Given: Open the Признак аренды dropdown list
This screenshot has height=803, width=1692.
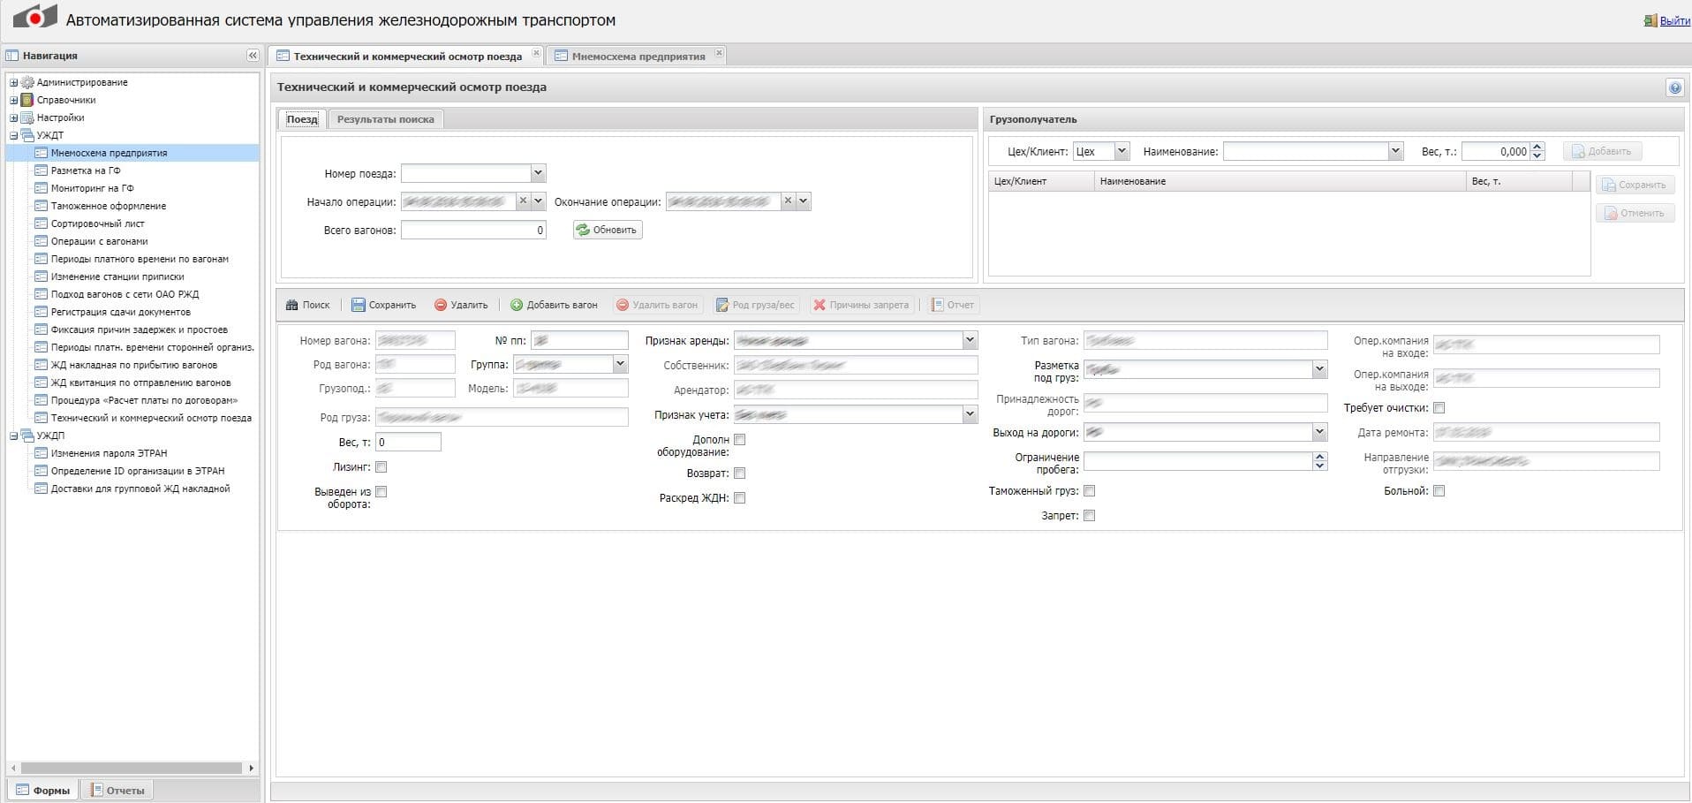Looking at the screenshot, I should click(970, 340).
